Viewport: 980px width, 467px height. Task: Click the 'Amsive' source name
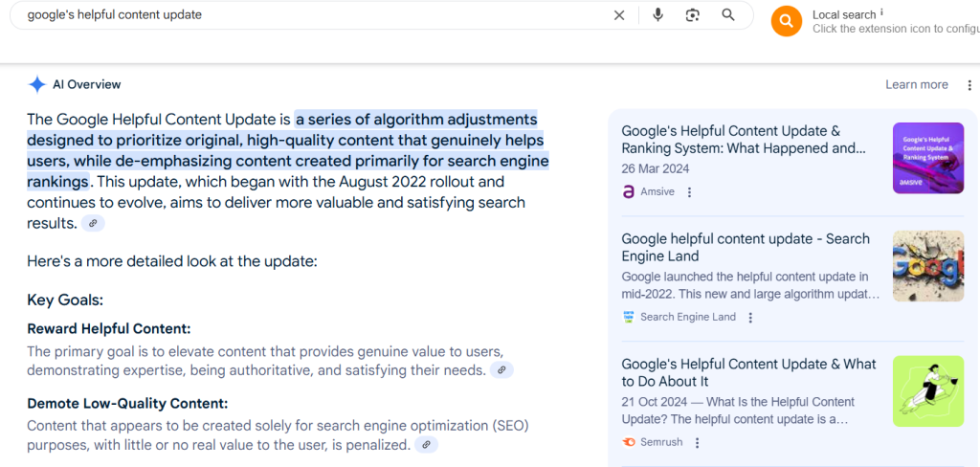[x=657, y=192]
